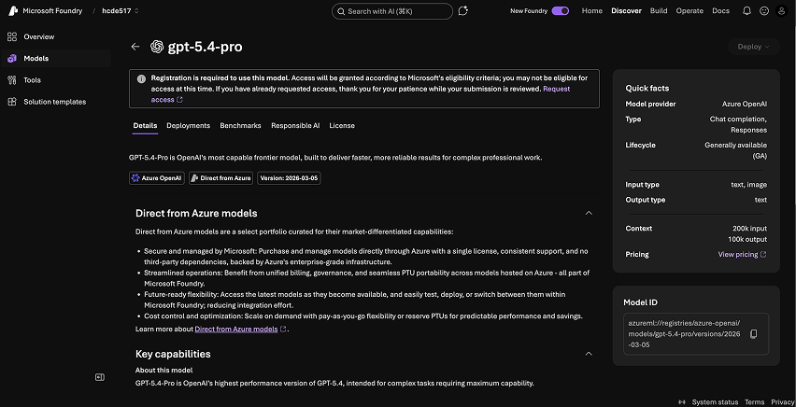Image resolution: width=796 pixels, height=407 pixels.
Task: Open the notifications bell
Action: click(746, 11)
